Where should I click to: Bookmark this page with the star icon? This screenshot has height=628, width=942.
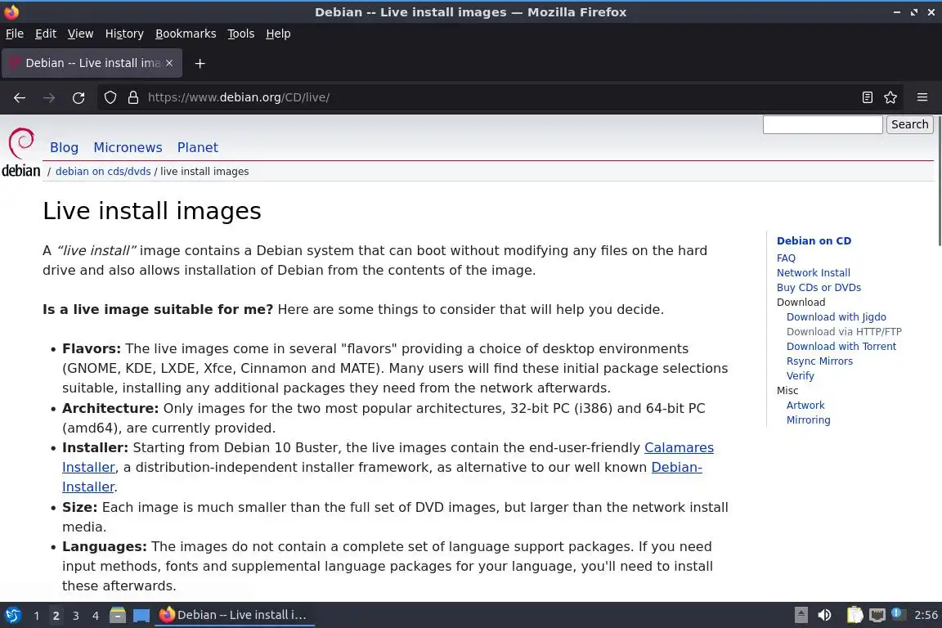point(890,97)
